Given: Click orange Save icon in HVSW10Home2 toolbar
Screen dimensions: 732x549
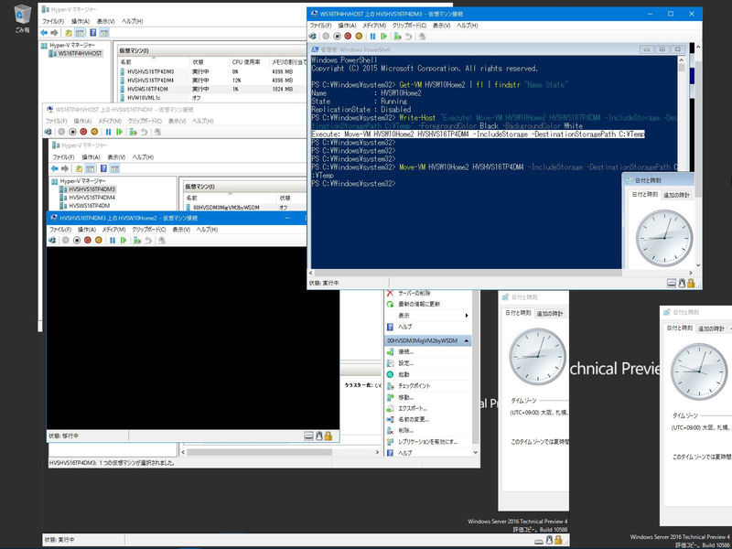Looking at the screenshot, I should 99,240.
